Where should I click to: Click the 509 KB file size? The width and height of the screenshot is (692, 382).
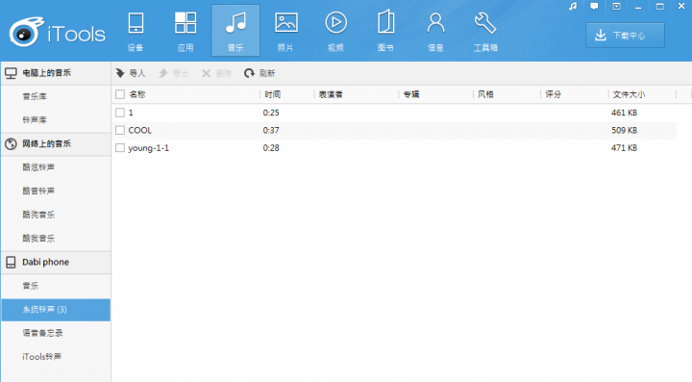pos(624,130)
